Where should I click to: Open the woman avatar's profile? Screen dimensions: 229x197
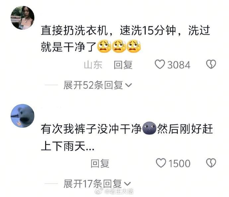click(x=23, y=18)
